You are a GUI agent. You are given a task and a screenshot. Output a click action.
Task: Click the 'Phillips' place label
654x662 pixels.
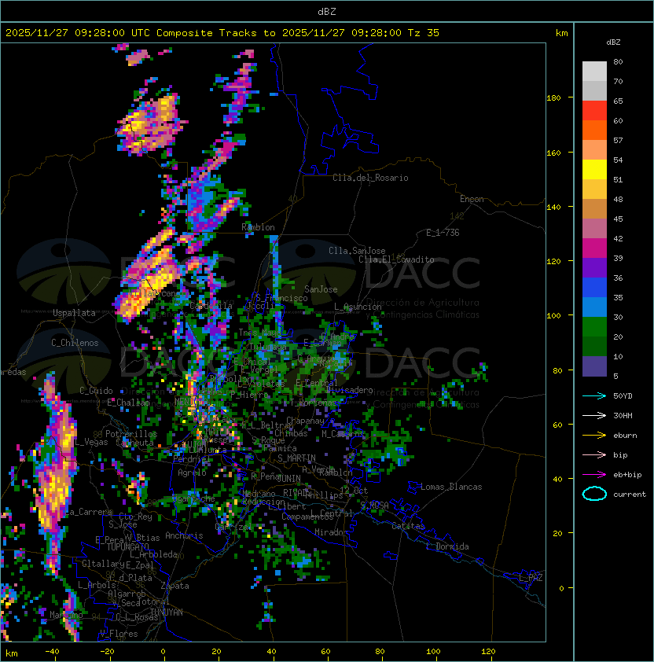coord(324,495)
